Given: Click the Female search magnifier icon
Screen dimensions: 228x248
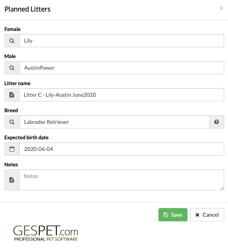Looking at the screenshot, I should [12, 41].
